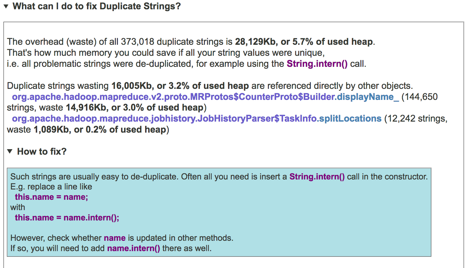Viewport: 467px width, 268px height.
Task: Open the MRProtos$CounterProto$Builder class link
Action: coord(174,97)
